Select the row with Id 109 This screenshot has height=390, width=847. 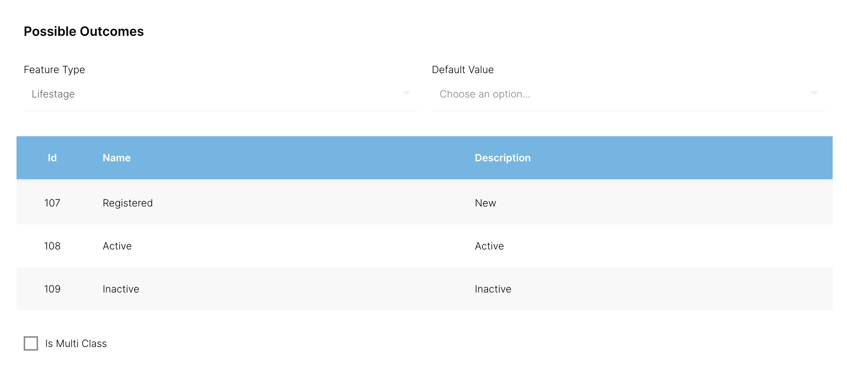(x=52, y=289)
